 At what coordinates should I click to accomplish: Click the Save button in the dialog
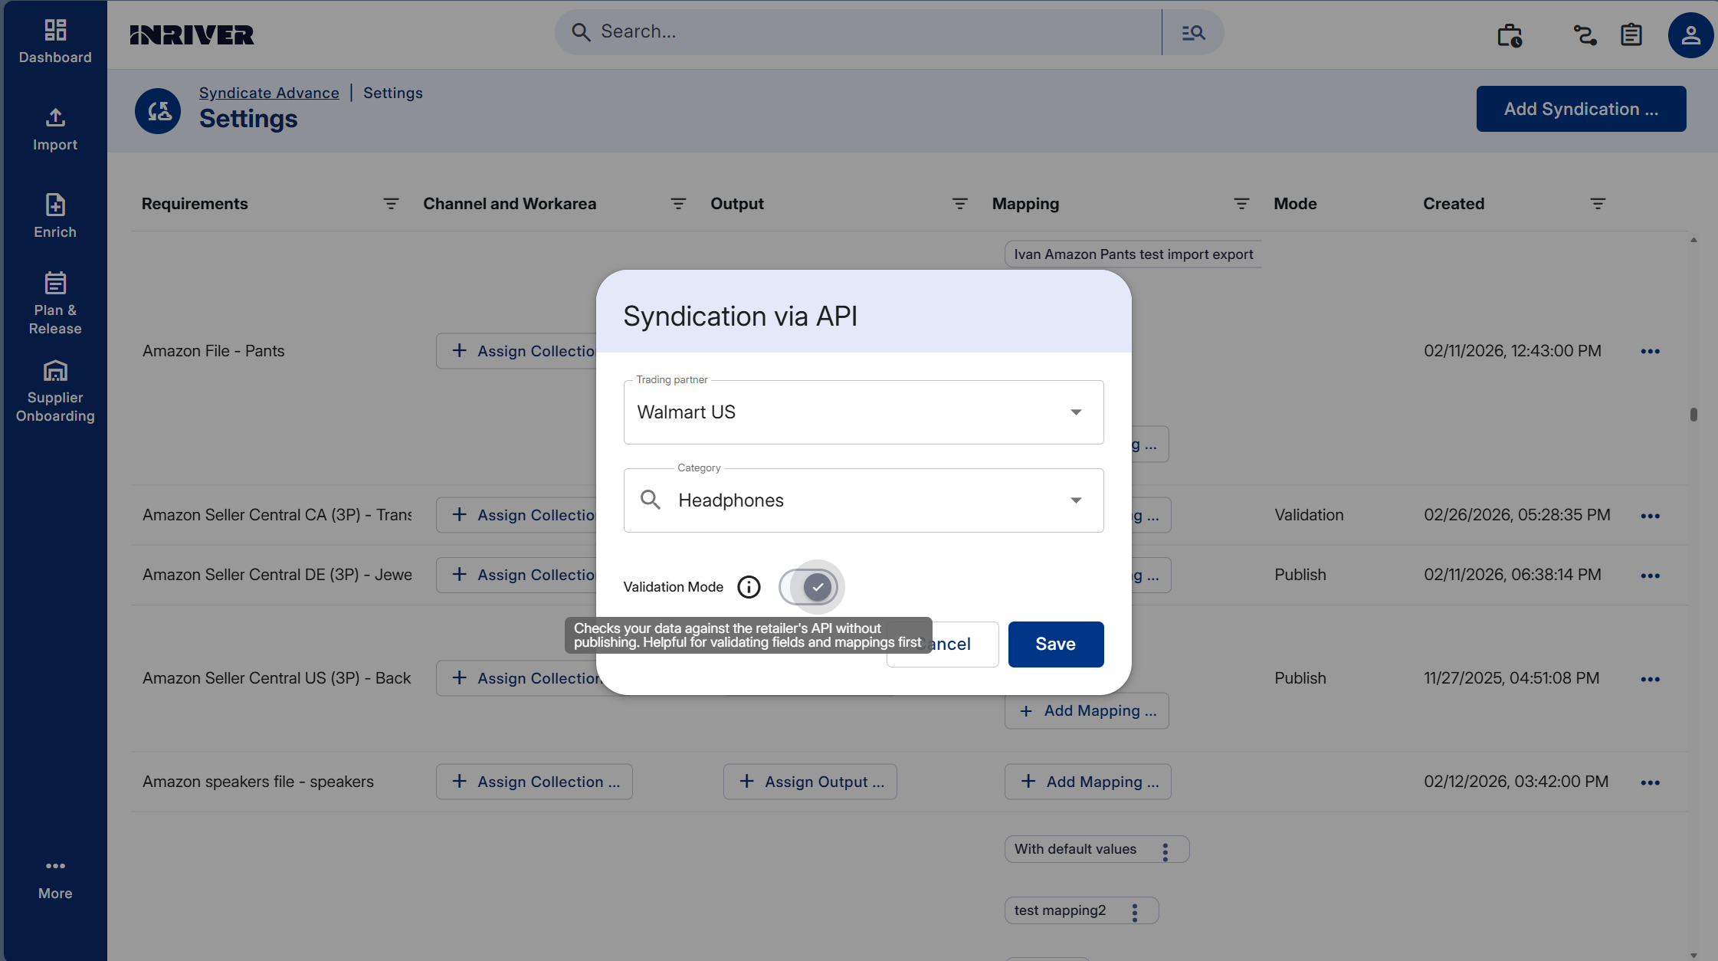pos(1056,644)
